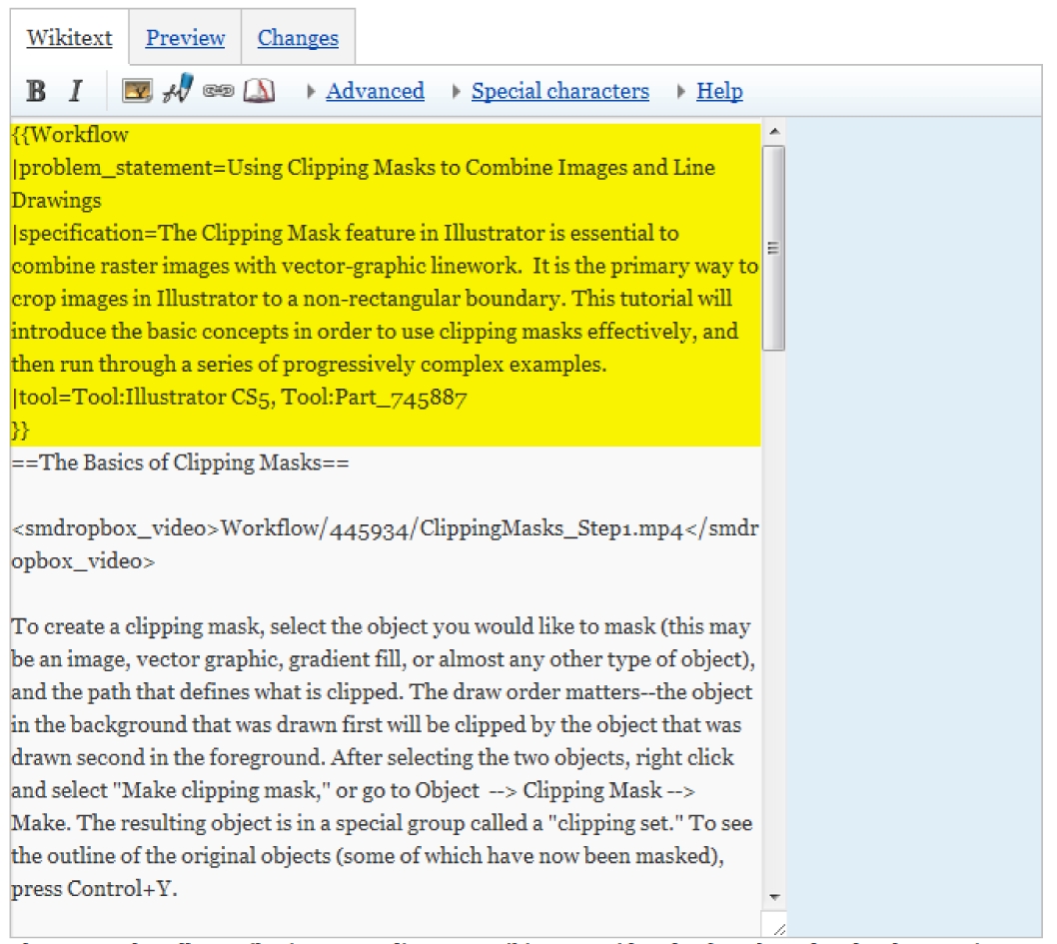Click the '|problem_statement=Using Clipping Masks' line

[x=364, y=168]
